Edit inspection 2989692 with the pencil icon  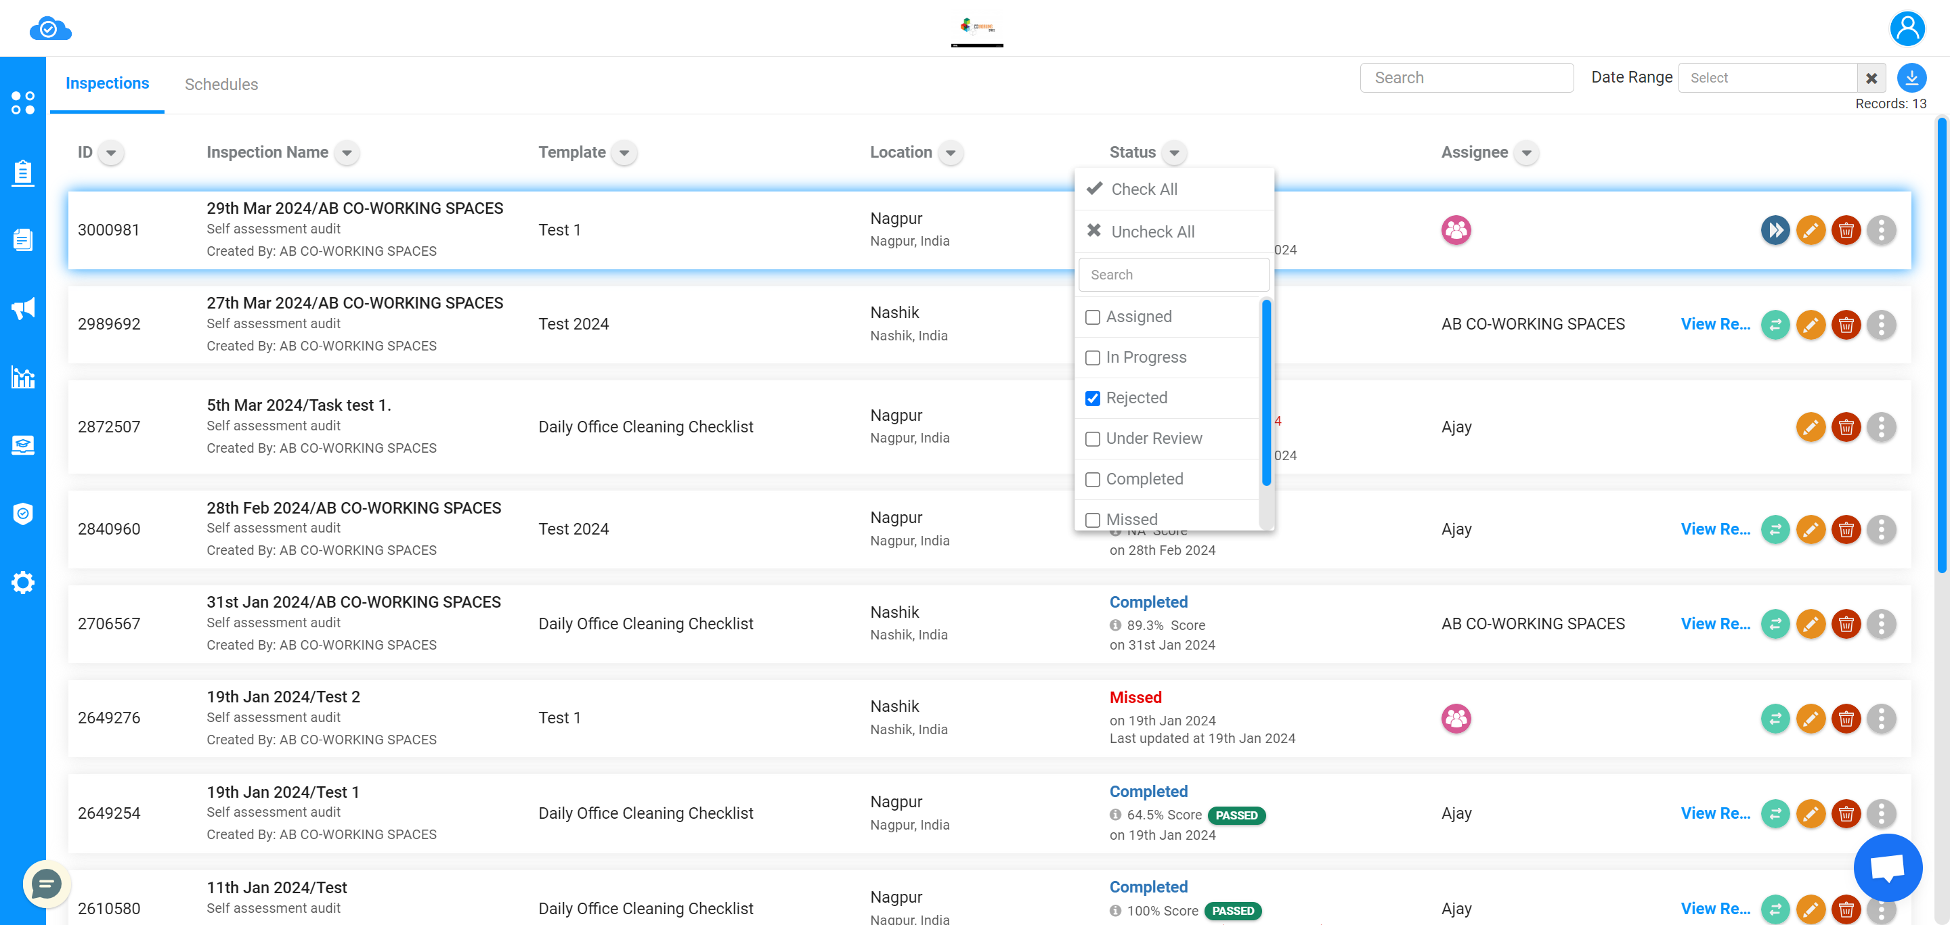[1810, 325]
